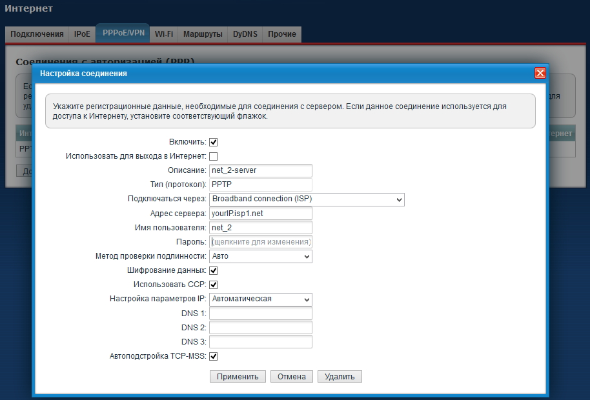
Task: Enable Использовать для выхода в Интернет checkbox
Action: coord(214,156)
